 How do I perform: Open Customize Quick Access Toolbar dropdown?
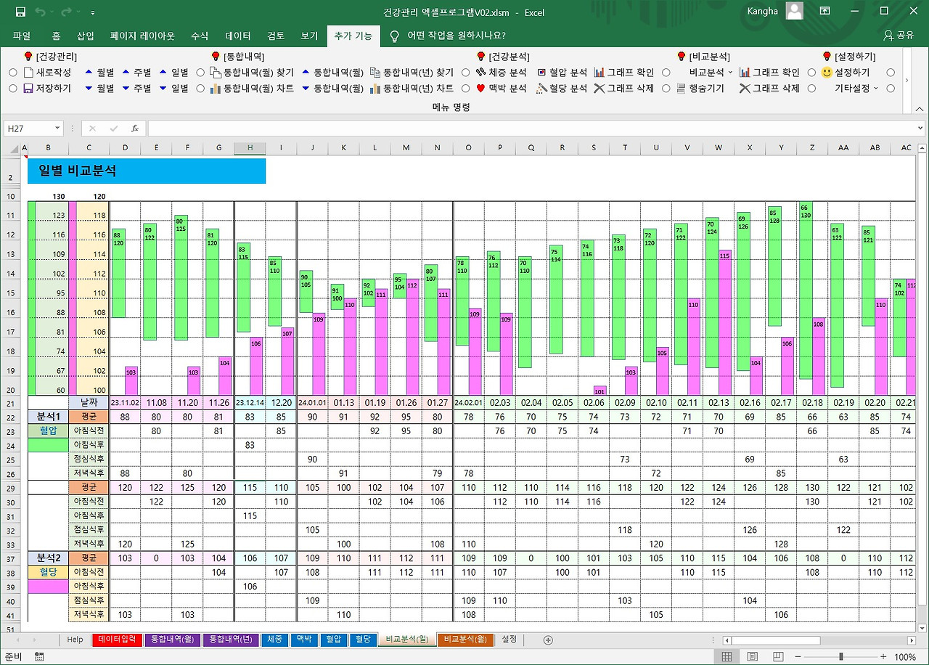(93, 12)
